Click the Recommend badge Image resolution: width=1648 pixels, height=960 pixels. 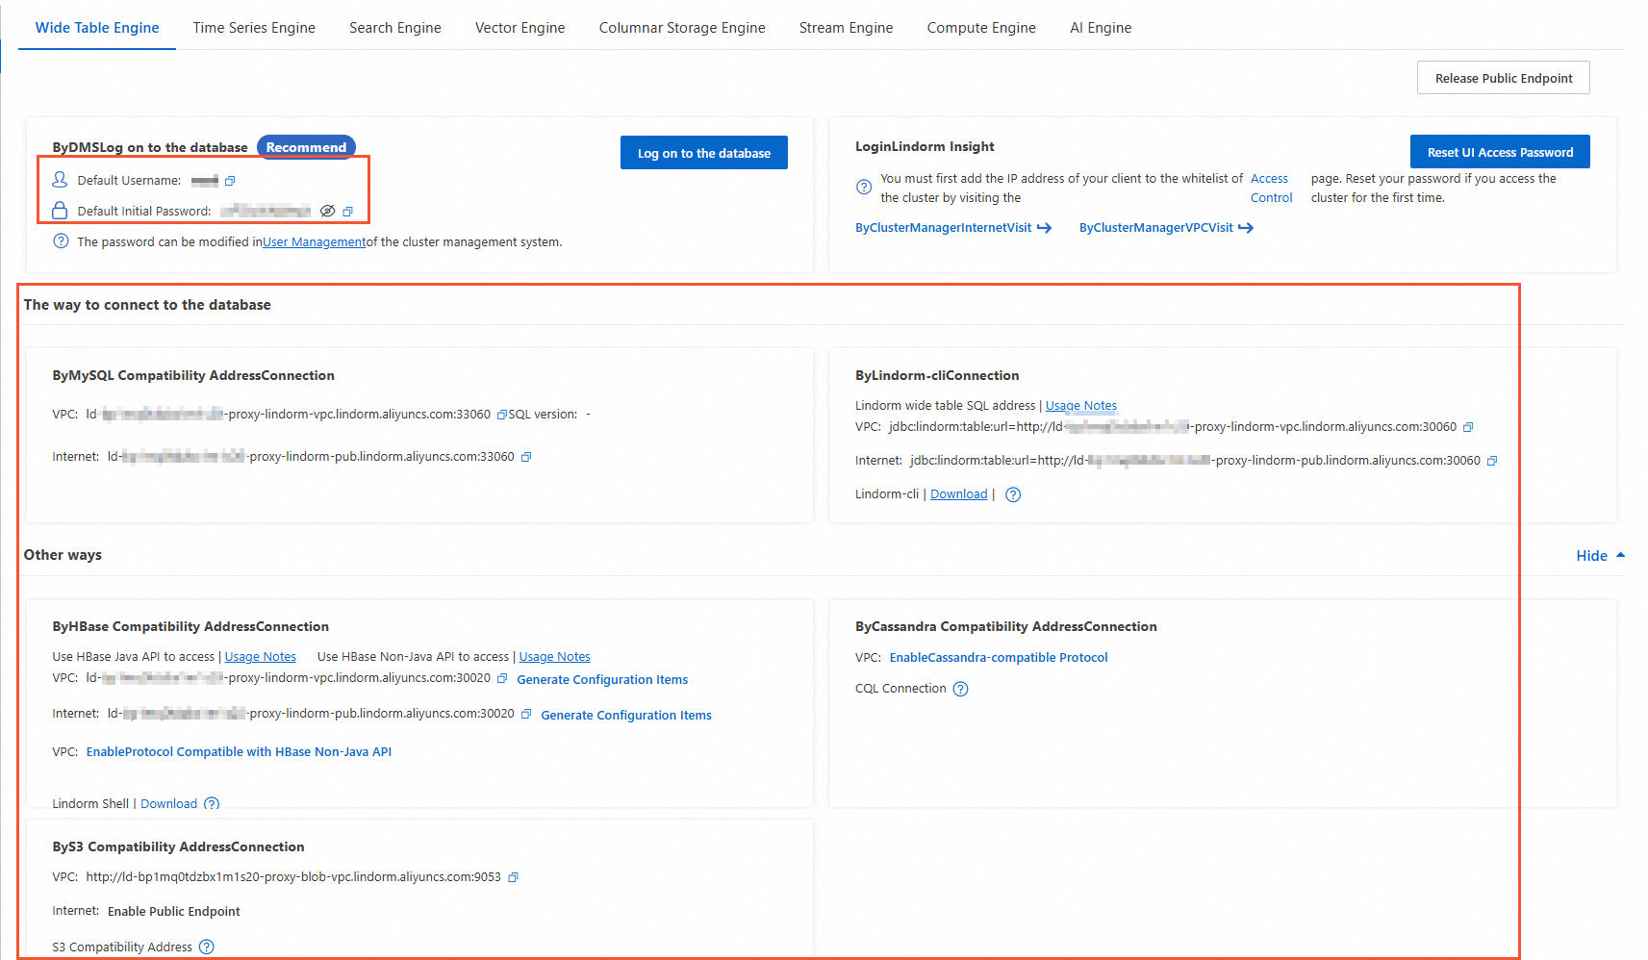(306, 147)
